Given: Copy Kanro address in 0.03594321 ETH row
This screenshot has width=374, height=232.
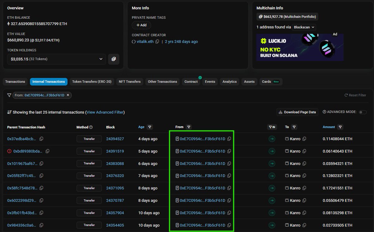Looking at the screenshot, I should pos(304,164).
